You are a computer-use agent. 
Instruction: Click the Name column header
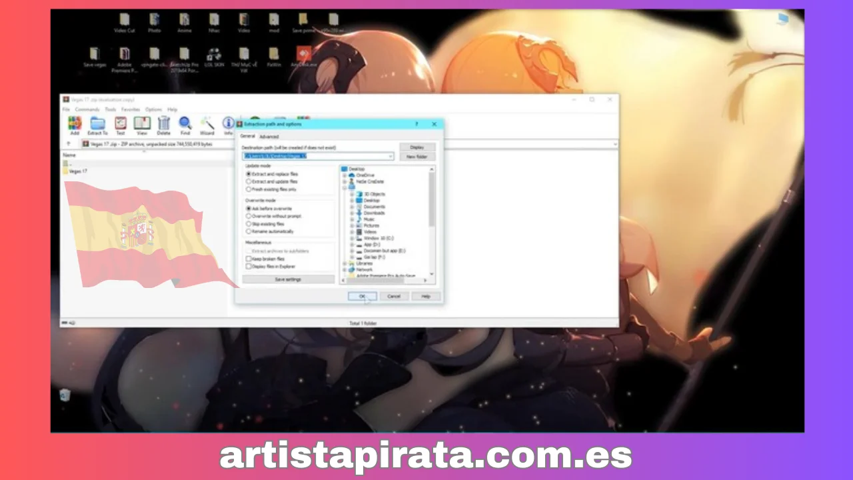[69, 155]
